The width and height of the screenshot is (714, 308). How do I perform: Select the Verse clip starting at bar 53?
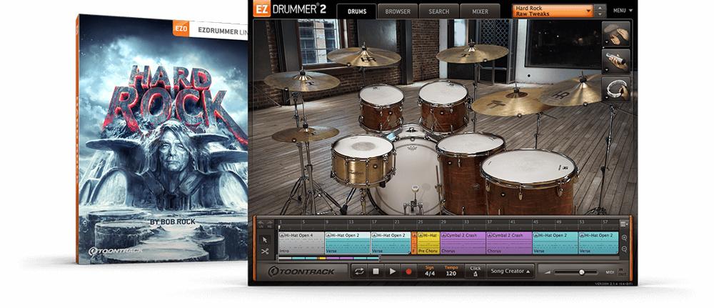pyautogui.click(x=598, y=243)
